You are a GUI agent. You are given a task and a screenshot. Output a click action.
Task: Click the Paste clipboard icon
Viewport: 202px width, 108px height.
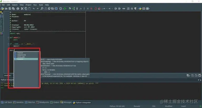pos(29,9)
